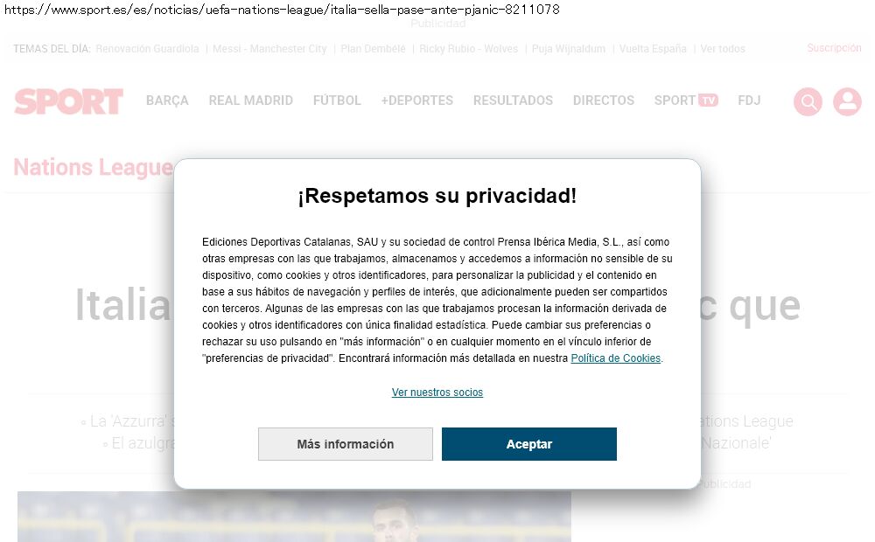875x542 pixels.
Task: Open the Renovación Guardiola topic
Action: 147,48
